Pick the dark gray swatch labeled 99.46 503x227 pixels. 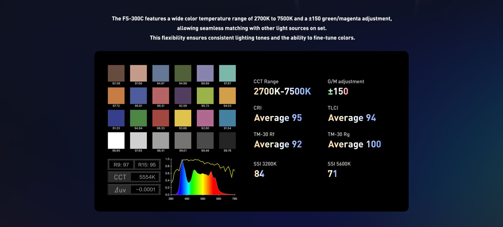pos(205,141)
